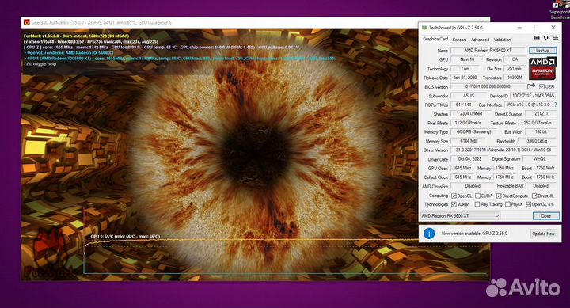
Task: Click the Device ID value 1002 731F
Action: [x=533, y=96]
